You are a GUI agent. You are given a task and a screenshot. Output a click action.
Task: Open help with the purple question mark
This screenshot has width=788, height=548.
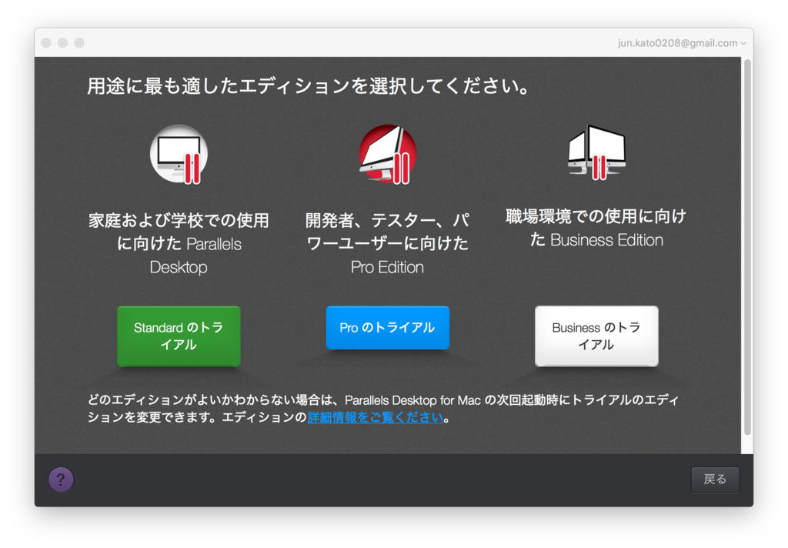[x=61, y=479]
